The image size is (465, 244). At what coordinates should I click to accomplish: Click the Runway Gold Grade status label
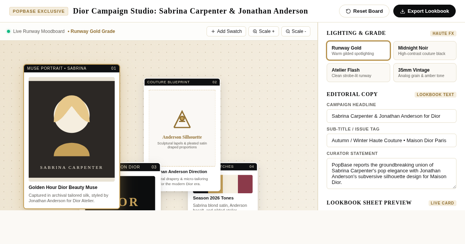tap(91, 31)
